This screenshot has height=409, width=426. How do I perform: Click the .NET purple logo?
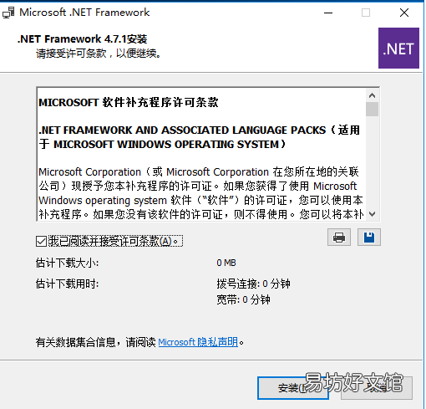click(x=398, y=48)
